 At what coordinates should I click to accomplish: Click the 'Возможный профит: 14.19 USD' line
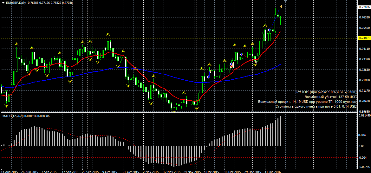coord(307,102)
